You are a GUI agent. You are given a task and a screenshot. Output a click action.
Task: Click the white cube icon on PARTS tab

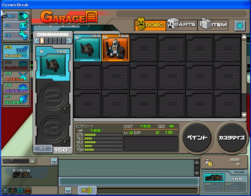tap(173, 24)
